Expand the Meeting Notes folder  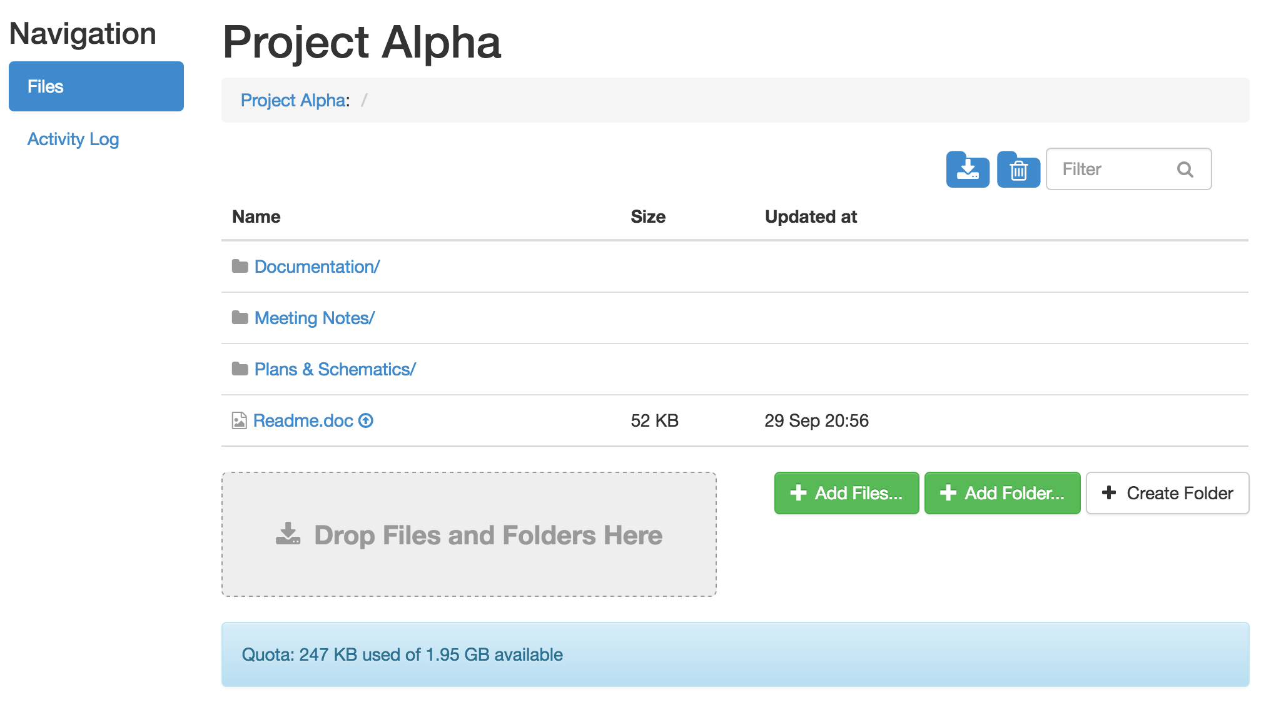(313, 318)
